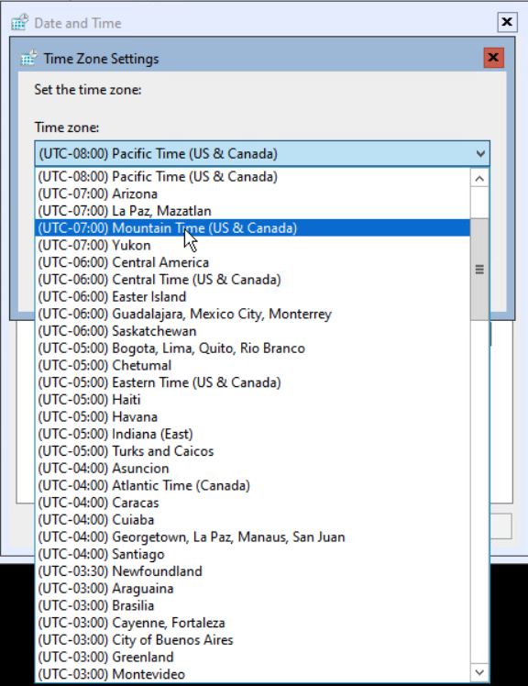Close the Time Zone Settings dialog
528x686 pixels.
(493, 58)
